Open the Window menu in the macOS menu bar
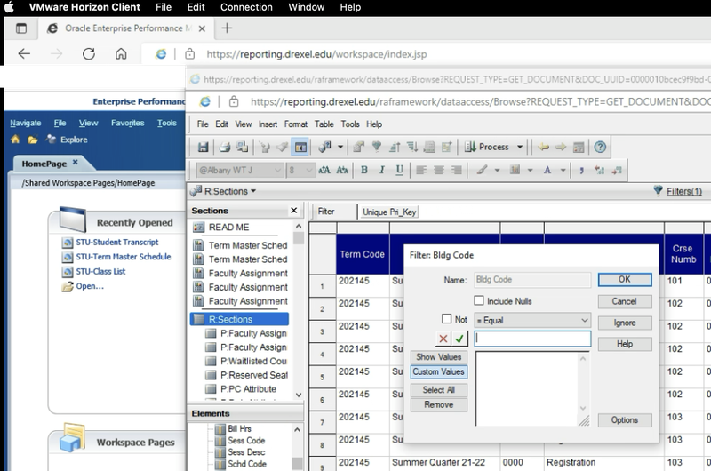711x471 pixels. [306, 7]
